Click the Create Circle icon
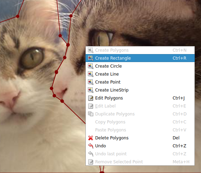This screenshot has height=173, width=201. 91,66
